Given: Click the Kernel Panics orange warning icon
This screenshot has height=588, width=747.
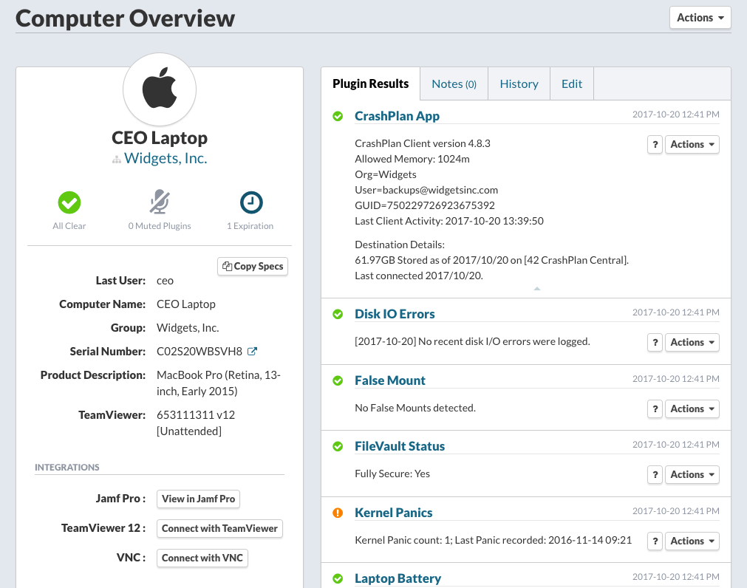Looking at the screenshot, I should [338, 513].
